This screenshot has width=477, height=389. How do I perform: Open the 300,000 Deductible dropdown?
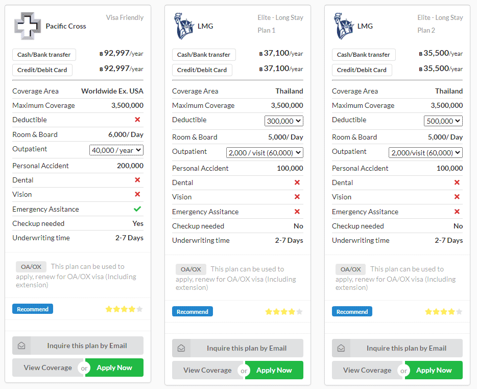(x=284, y=121)
